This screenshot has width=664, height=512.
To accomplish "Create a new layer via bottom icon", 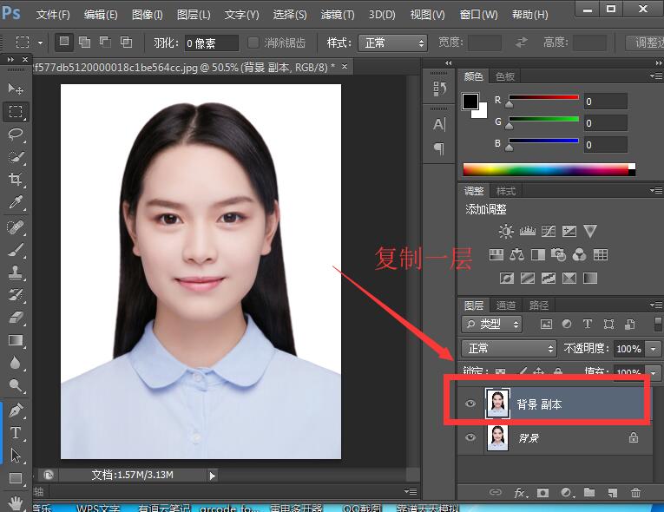I will pos(612,493).
